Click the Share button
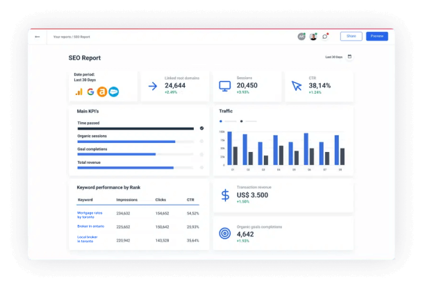The image size is (423, 288). [351, 36]
